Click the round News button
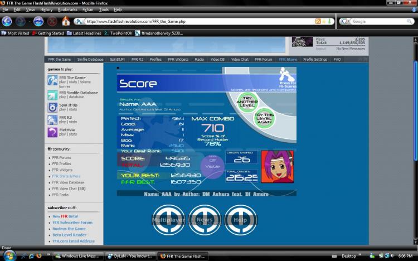 [205, 220]
